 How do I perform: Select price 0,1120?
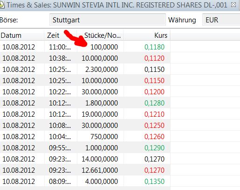coord(154,58)
